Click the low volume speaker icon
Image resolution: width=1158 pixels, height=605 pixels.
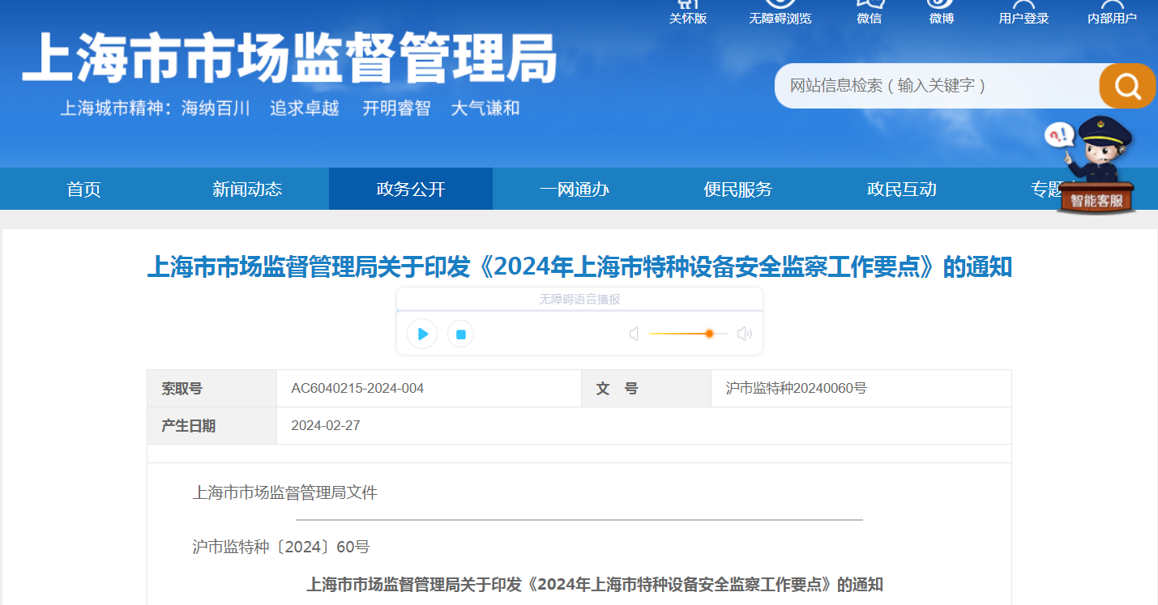(x=635, y=334)
